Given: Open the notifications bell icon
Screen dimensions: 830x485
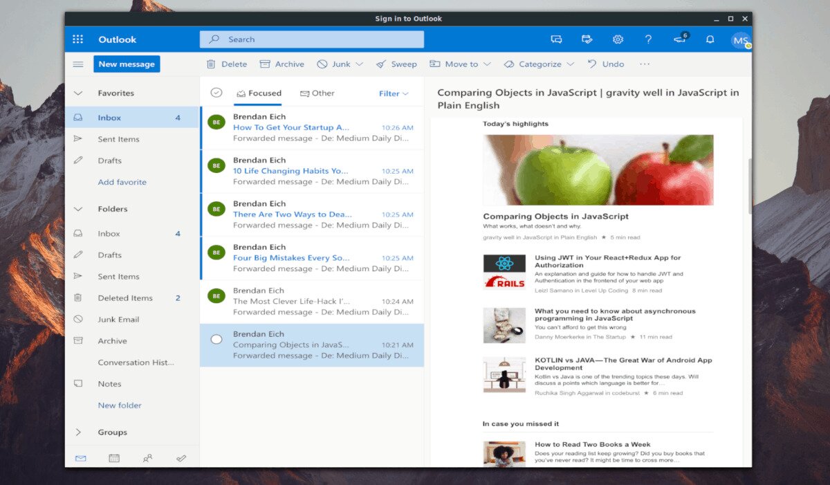Looking at the screenshot, I should 710,39.
